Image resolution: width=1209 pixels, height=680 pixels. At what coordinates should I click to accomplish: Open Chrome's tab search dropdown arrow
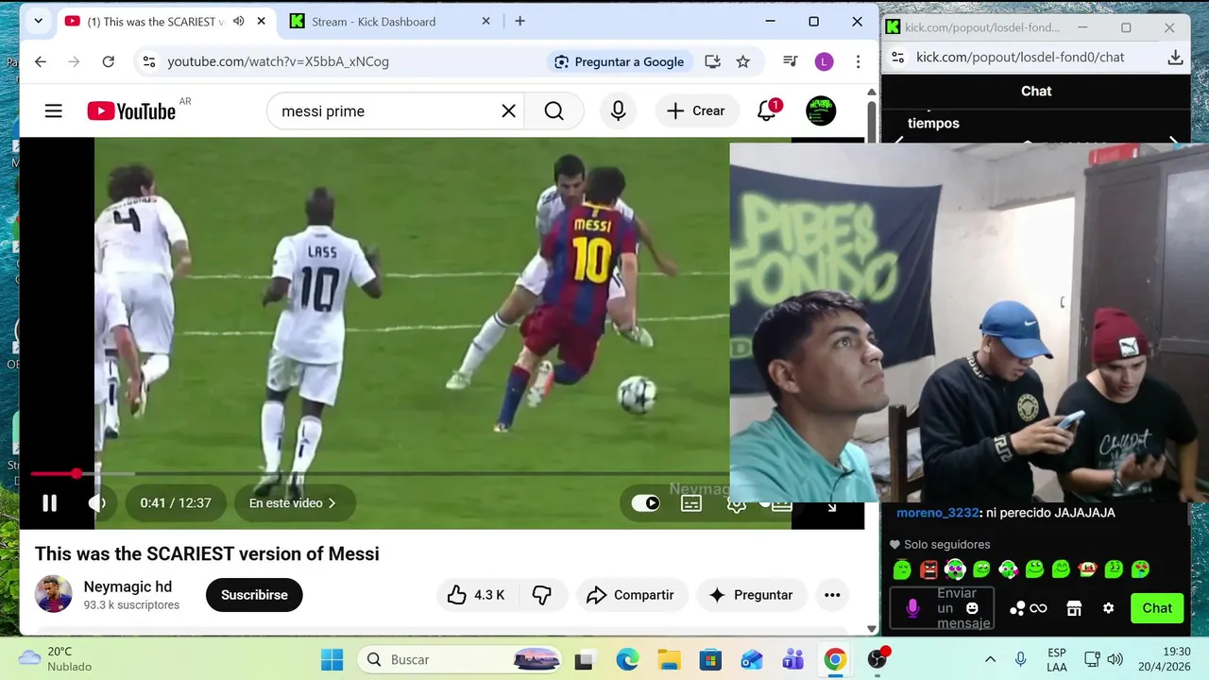tap(39, 21)
